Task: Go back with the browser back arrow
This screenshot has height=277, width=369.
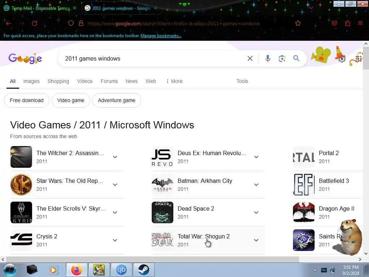Action: coord(9,23)
